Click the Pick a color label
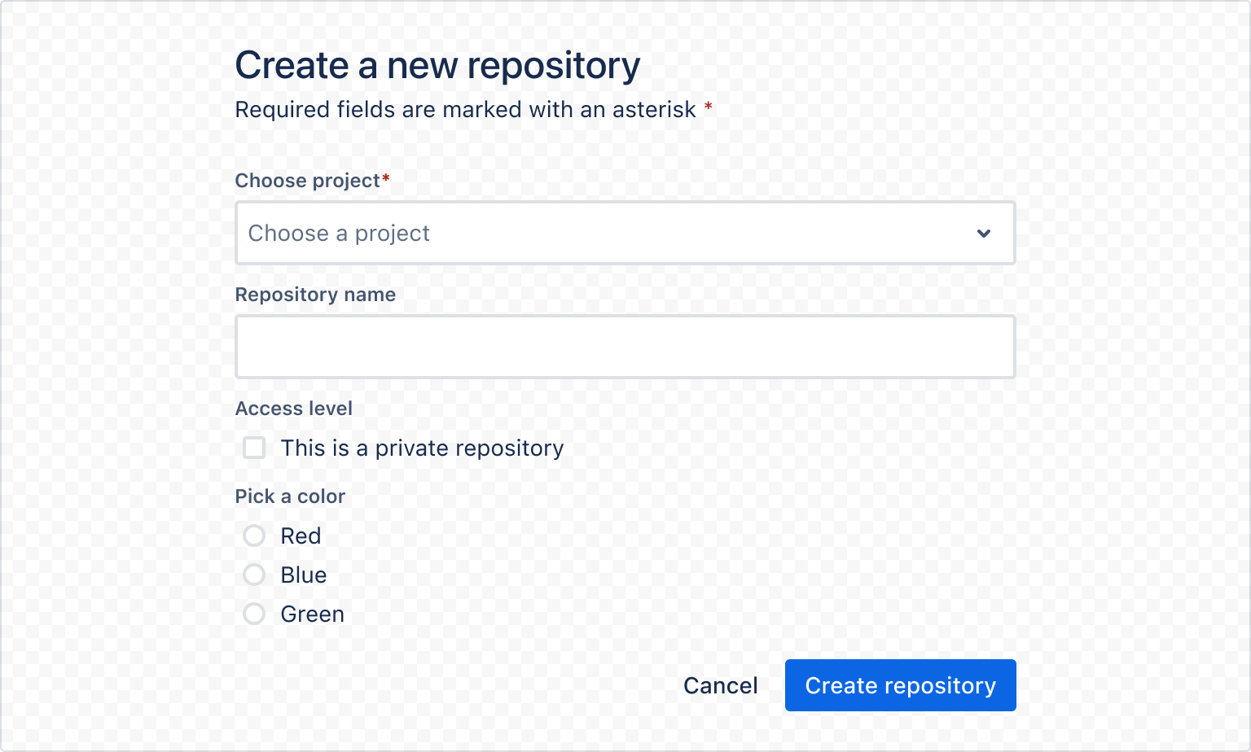This screenshot has height=752, width=1251. [x=290, y=496]
